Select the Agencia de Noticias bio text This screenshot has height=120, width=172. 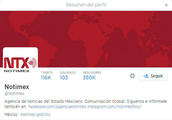point(85,104)
